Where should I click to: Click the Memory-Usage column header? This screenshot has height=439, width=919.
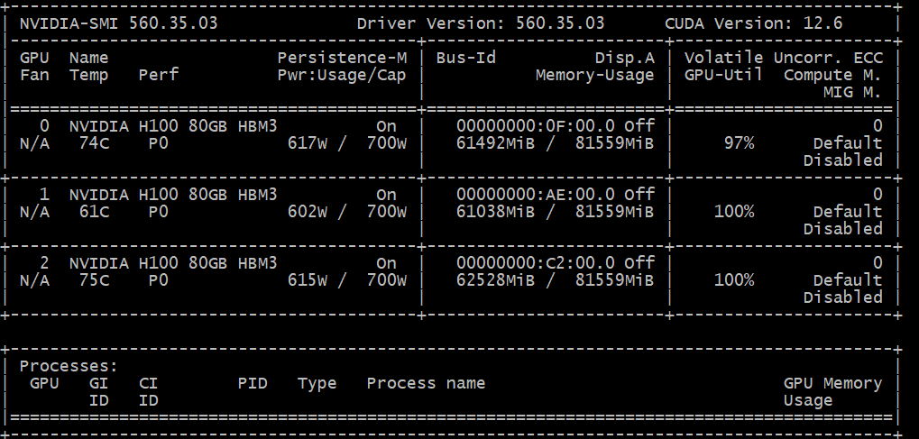coord(595,75)
